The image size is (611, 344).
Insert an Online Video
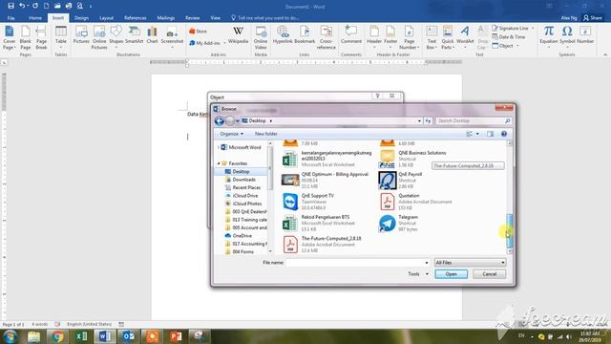261,37
